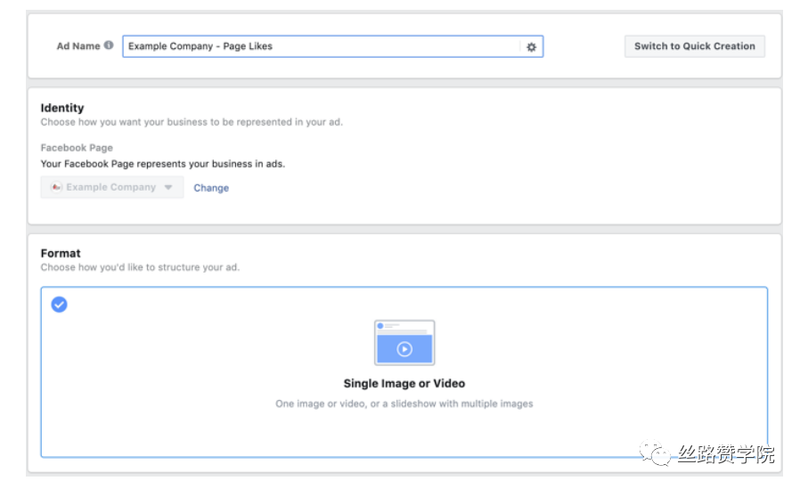Click the Identity section heading
This screenshot has width=800, height=489.
point(62,108)
